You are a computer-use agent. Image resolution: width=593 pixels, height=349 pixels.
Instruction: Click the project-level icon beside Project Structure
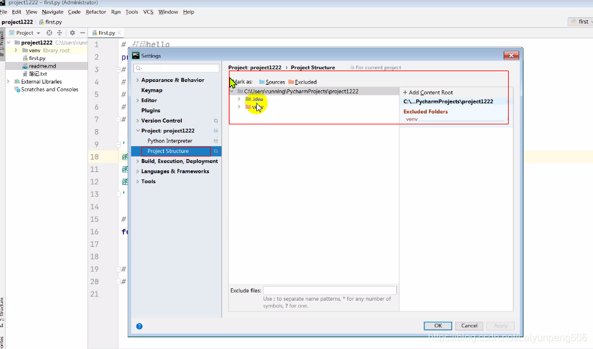(x=216, y=152)
